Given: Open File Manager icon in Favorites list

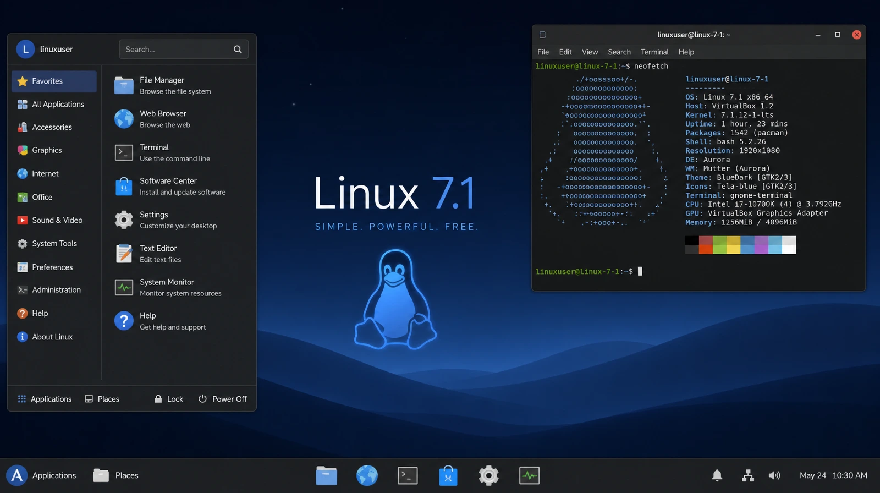Looking at the screenshot, I should 124,85.
